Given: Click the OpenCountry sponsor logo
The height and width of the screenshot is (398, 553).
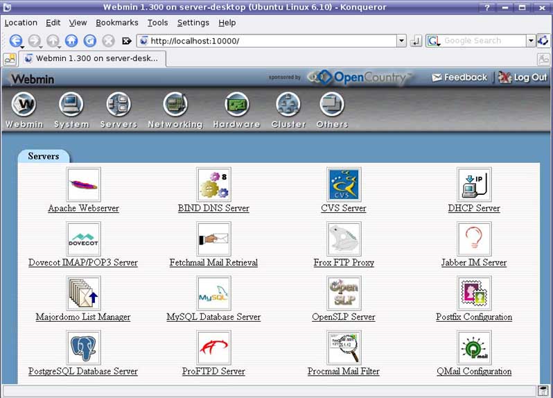Looking at the screenshot, I should pyautogui.click(x=360, y=77).
